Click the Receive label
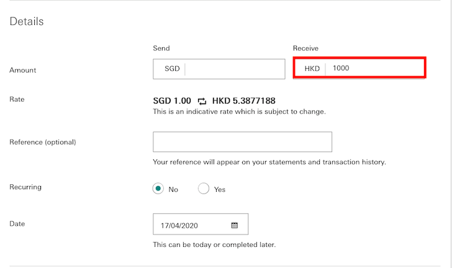Screen dimensions: 452x268 [305, 48]
